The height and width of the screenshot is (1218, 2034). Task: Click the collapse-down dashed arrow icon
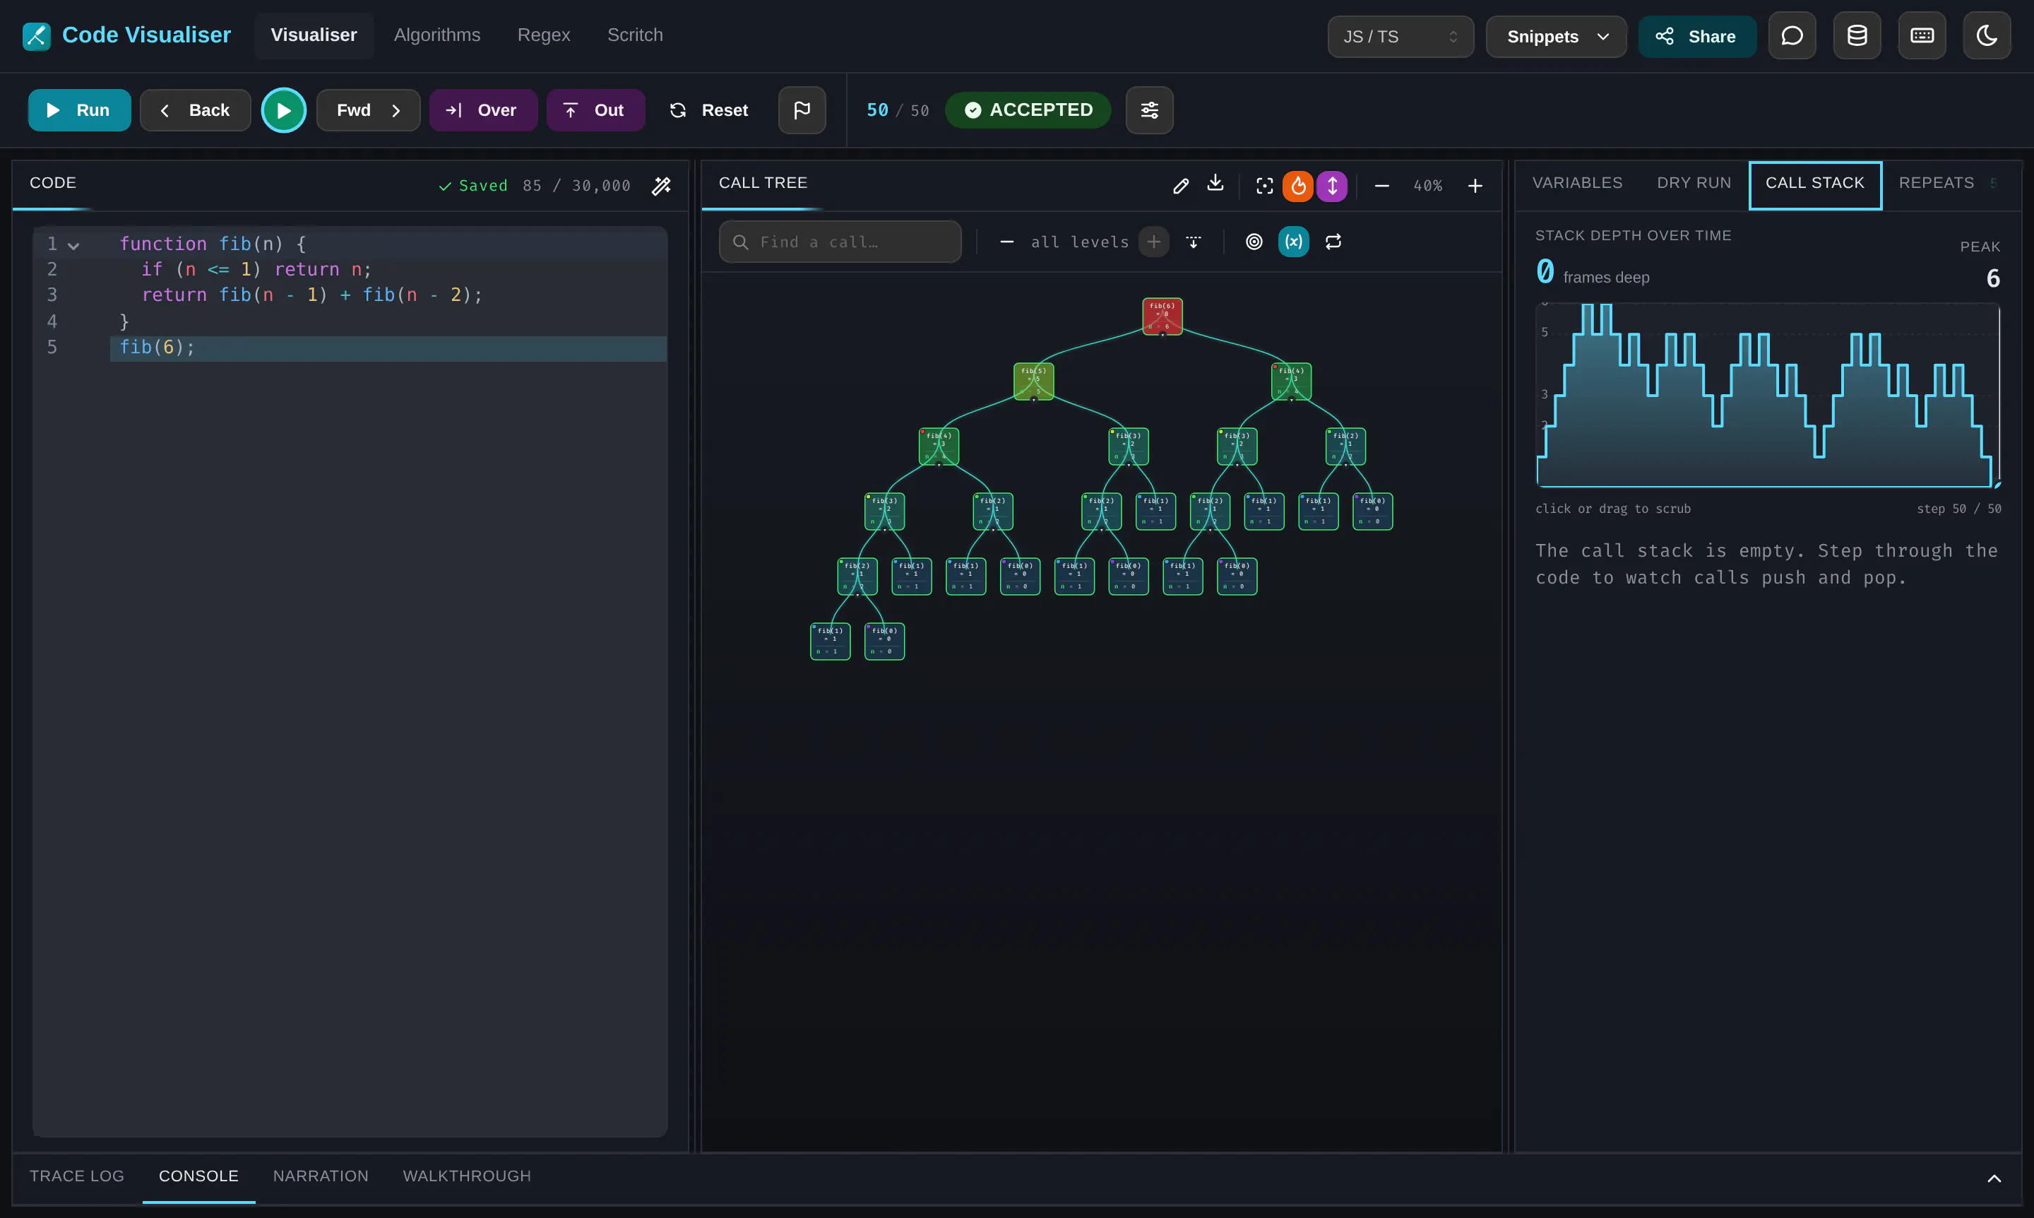coord(1193,242)
